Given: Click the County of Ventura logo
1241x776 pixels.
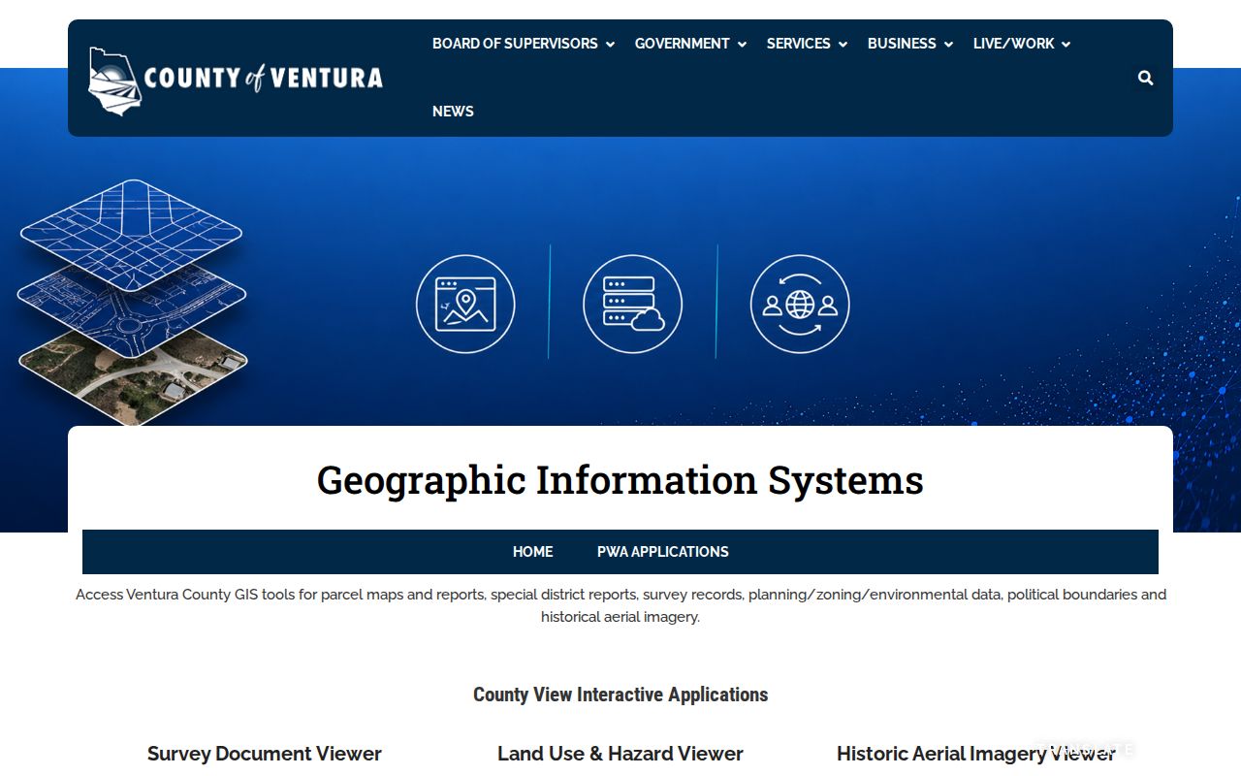Looking at the screenshot, I should [x=236, y=81].
